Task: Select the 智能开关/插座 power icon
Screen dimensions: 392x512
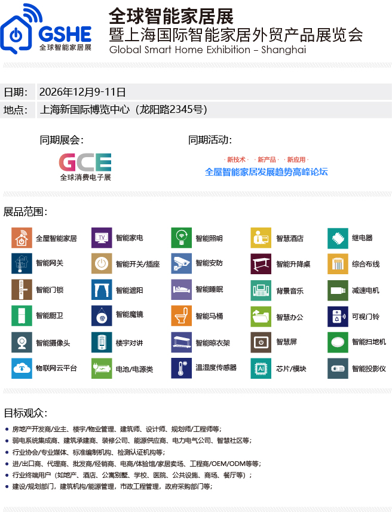Action: [x=102, y=263]
